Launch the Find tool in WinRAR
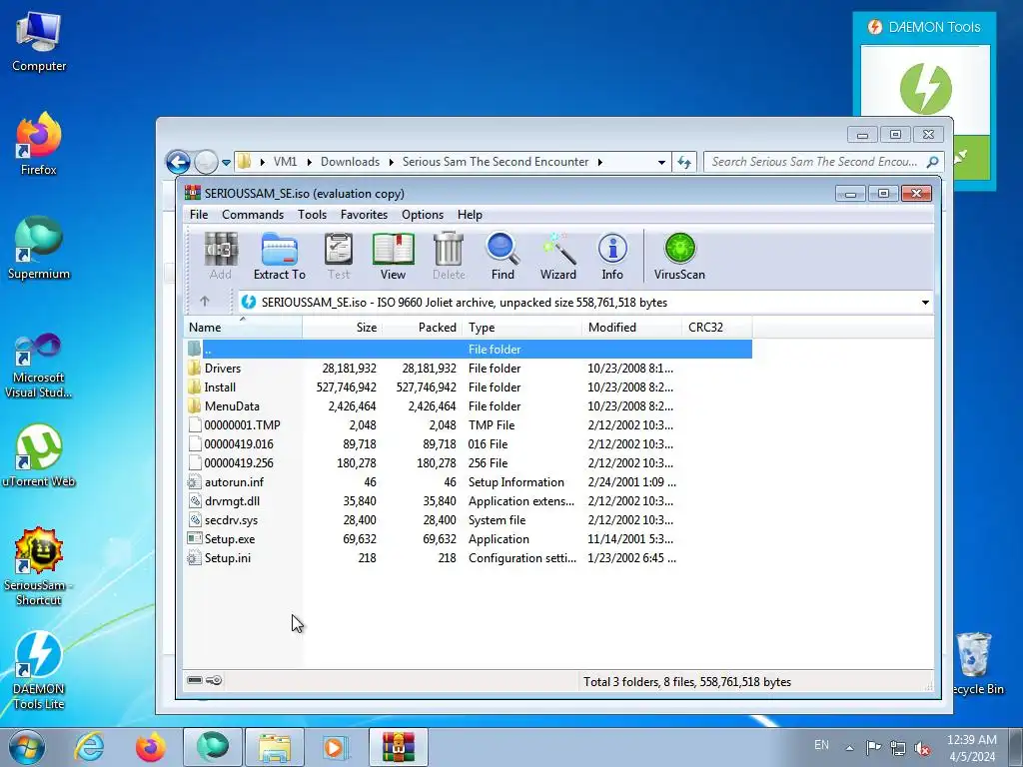This screenshot has height=767, width=1023. [x=503, y=257]
